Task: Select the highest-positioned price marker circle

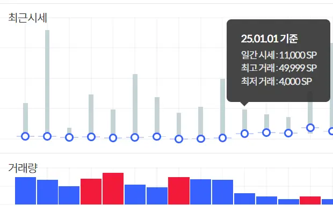Action: [310, 128]
